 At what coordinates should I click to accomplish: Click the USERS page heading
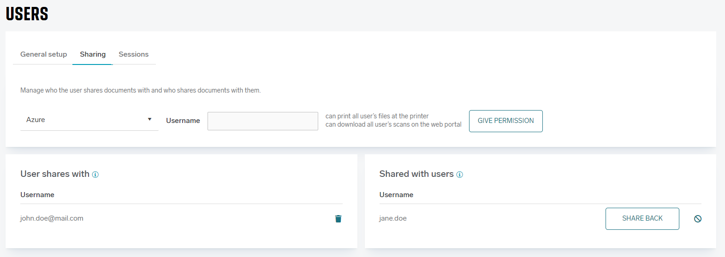click(27, 14)
